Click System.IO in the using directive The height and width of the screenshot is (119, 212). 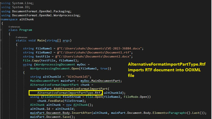click(21, 7)
